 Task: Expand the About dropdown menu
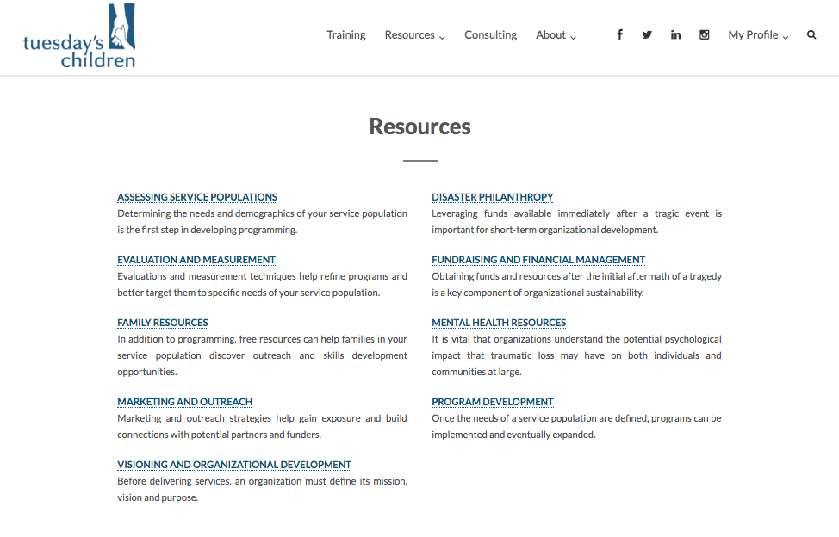(x=550, y=35)
